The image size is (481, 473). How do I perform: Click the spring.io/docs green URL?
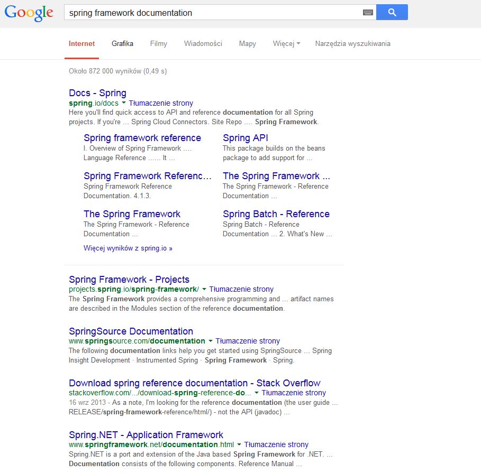pyautogui.click(x=94, y=103)
